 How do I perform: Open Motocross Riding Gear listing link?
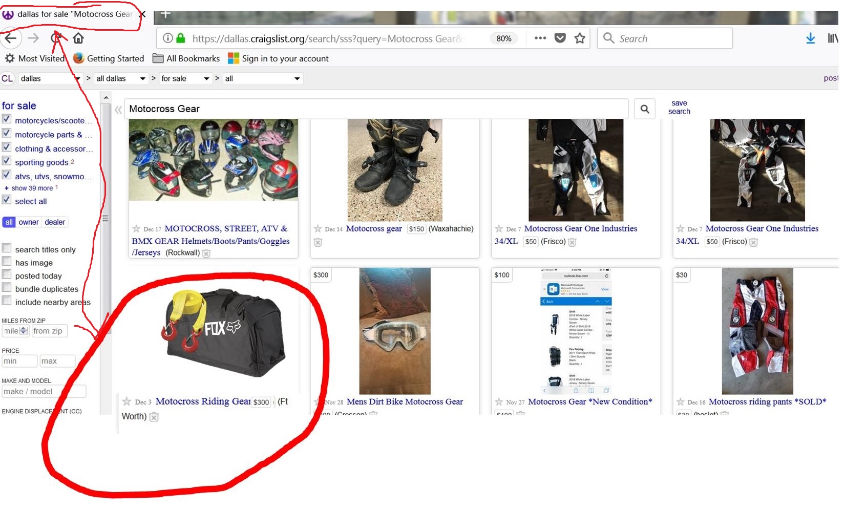coord(203,401)
